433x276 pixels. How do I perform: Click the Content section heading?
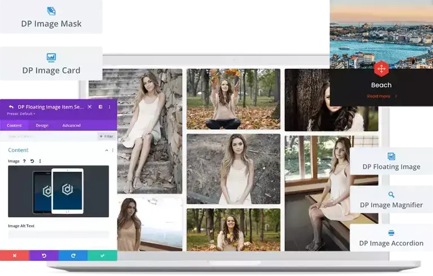[x=18, y=150]
